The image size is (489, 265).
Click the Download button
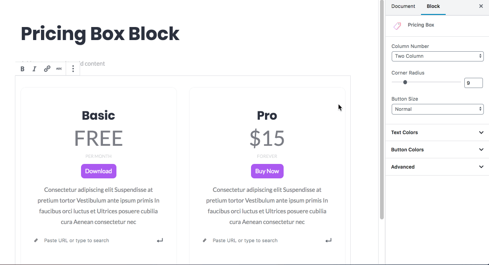pyautogui.click(x=99, y=171)
